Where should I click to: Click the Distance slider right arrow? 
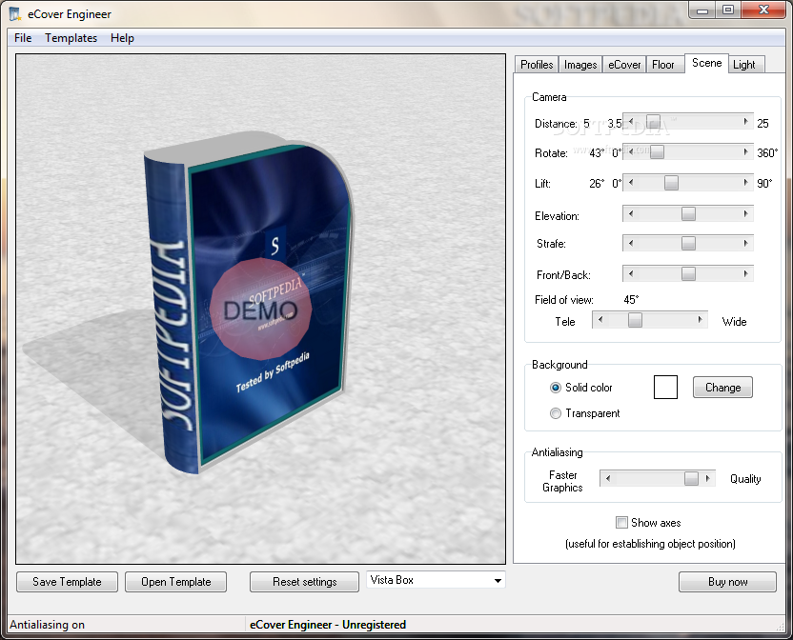pos(745,122)
